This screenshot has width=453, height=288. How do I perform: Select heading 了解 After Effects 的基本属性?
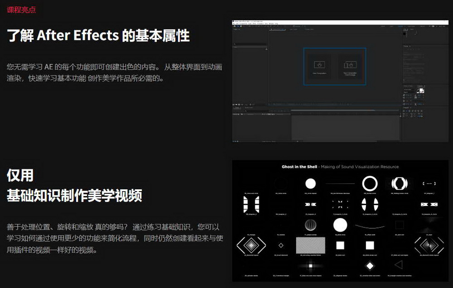click(98, 35)
